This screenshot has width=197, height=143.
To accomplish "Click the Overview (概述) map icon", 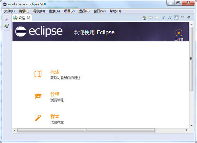I will coord(38,74).
